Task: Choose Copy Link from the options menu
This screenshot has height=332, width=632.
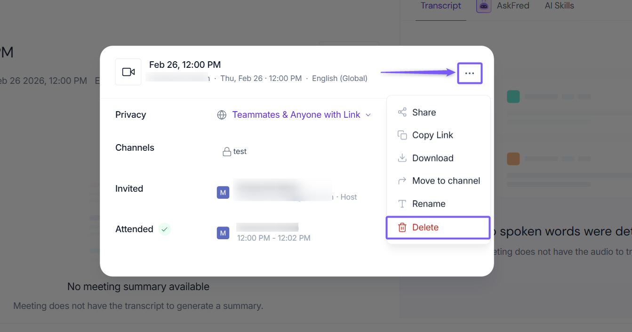Action: pyautogui.click(x=438, y=135)
